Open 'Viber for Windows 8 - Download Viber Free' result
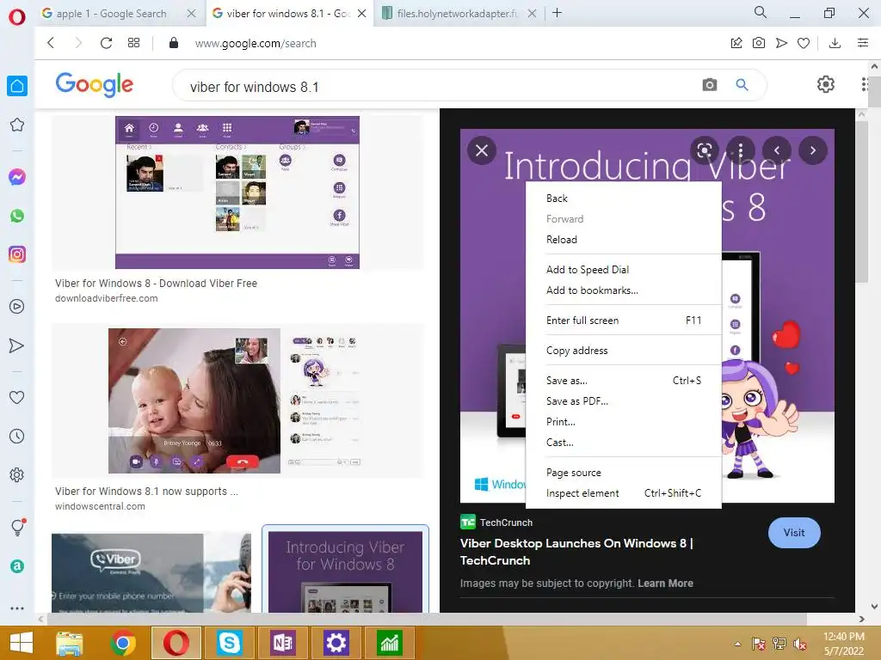Image resolution: width=881 pixels, height=660 pixels. (x=157, y=284)
